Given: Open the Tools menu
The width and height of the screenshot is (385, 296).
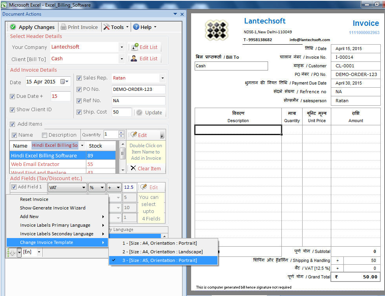Looking at the screenshot, I should (116, 27).
